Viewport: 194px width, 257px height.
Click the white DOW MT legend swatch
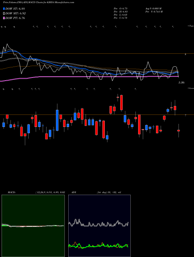pos(4,14)
